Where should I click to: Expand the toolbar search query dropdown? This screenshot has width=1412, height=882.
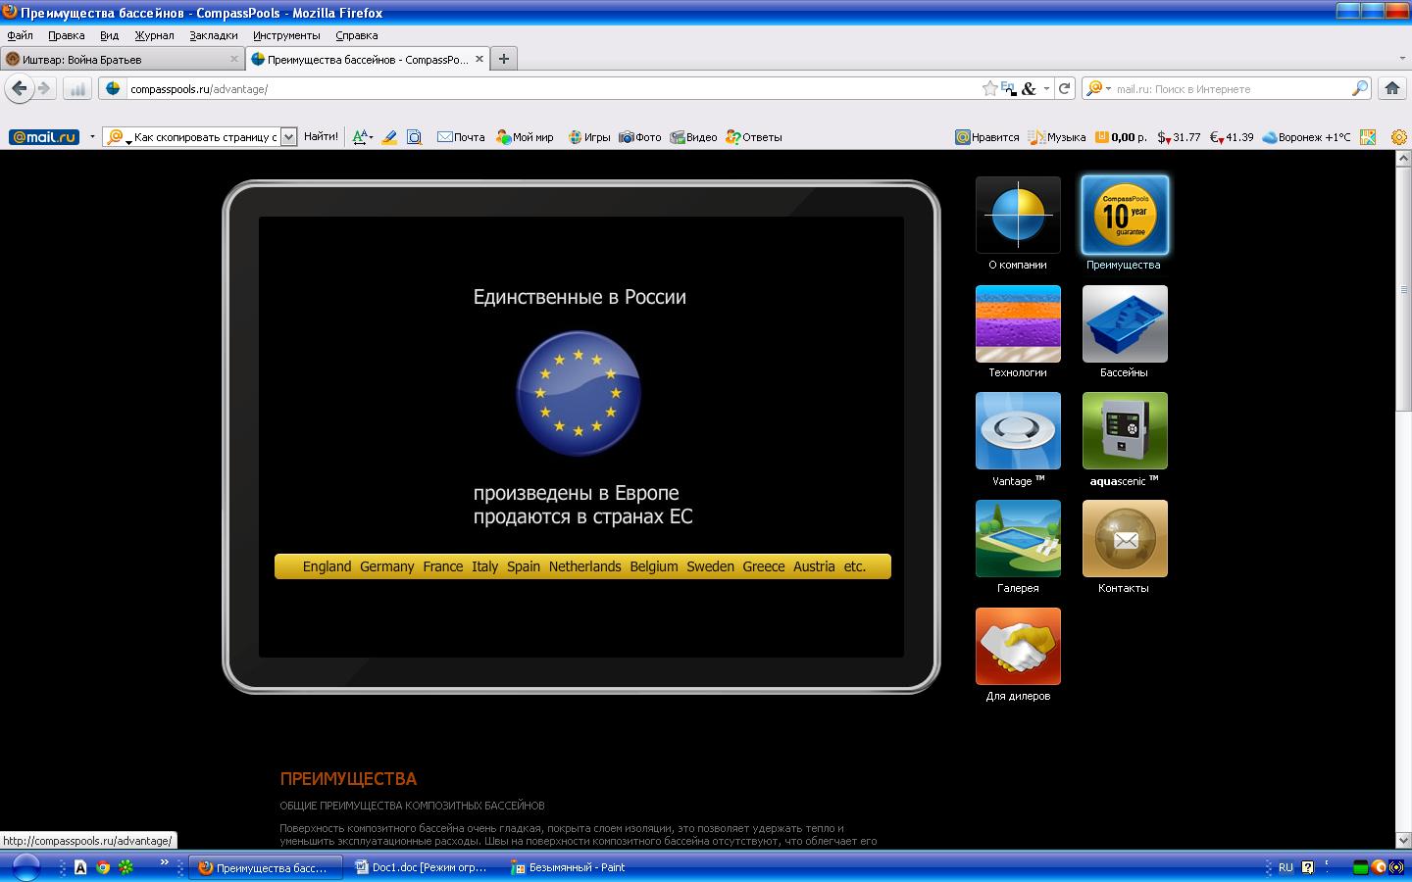288,137
